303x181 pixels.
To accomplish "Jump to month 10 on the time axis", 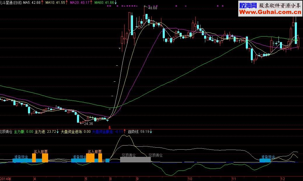I will (190, 178).
